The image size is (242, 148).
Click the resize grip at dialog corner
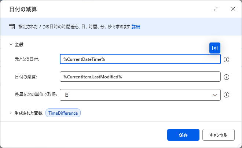(239, 145)
